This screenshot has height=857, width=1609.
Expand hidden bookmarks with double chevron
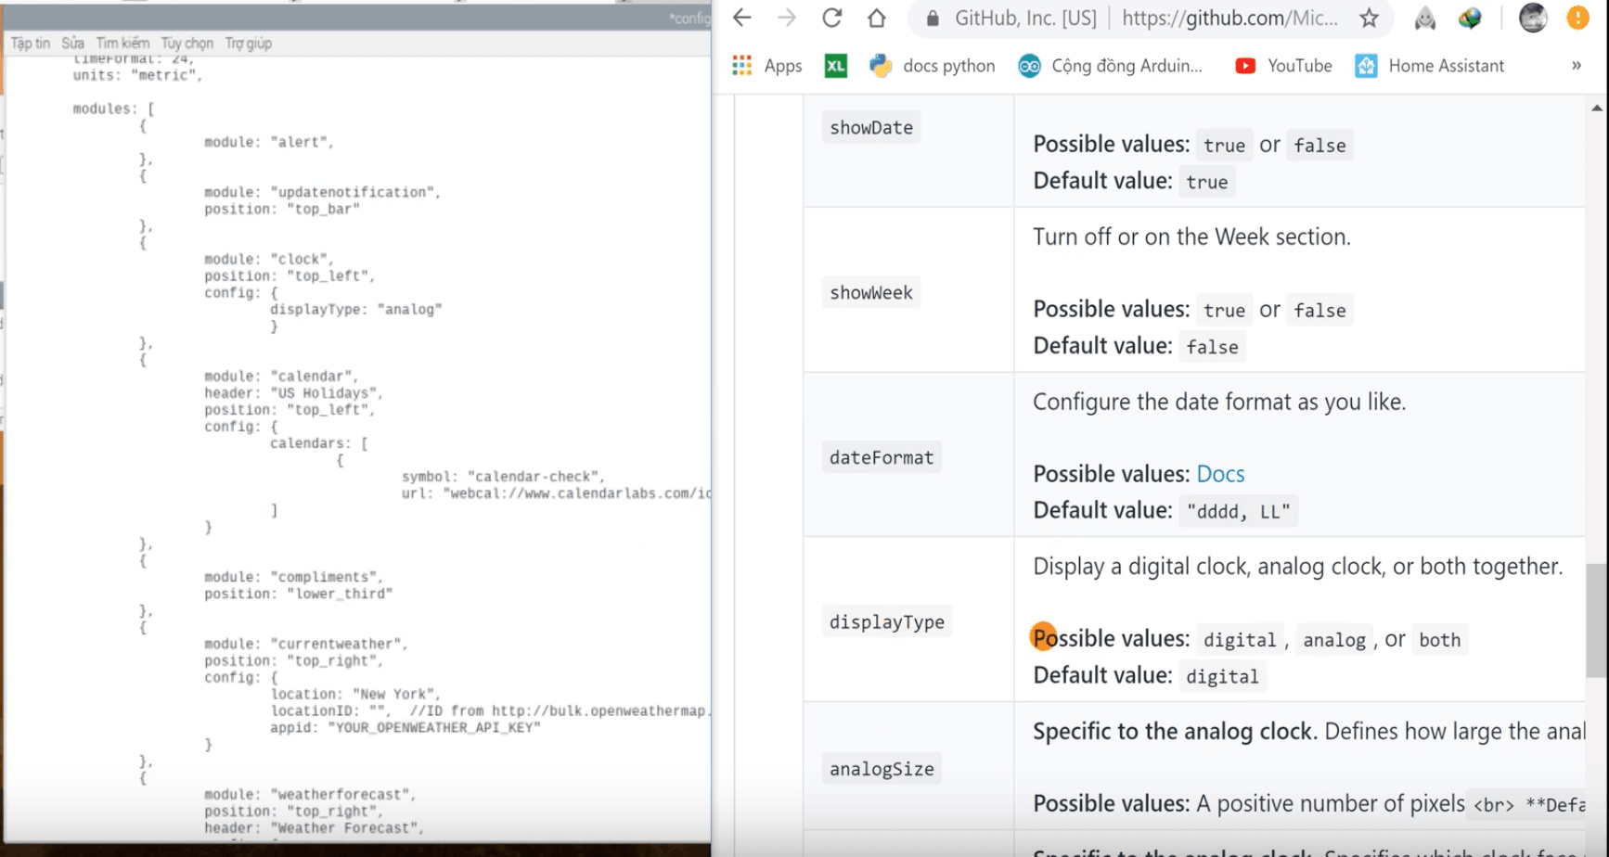coord(1576,66)
